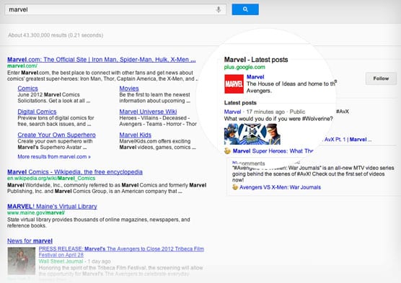Click emoticon icon beside Marvel Super Heroes link
401x283 pixels.
[227, 151]
